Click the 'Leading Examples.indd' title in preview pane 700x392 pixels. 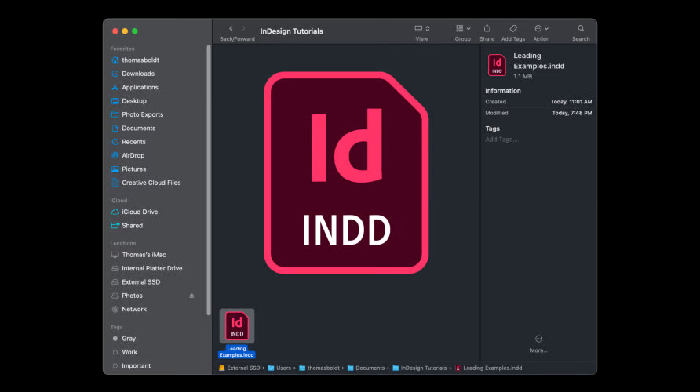coord(539,60)
